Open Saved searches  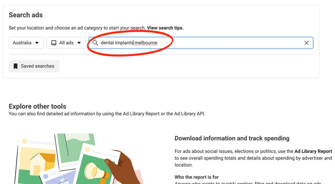(34, 66)
